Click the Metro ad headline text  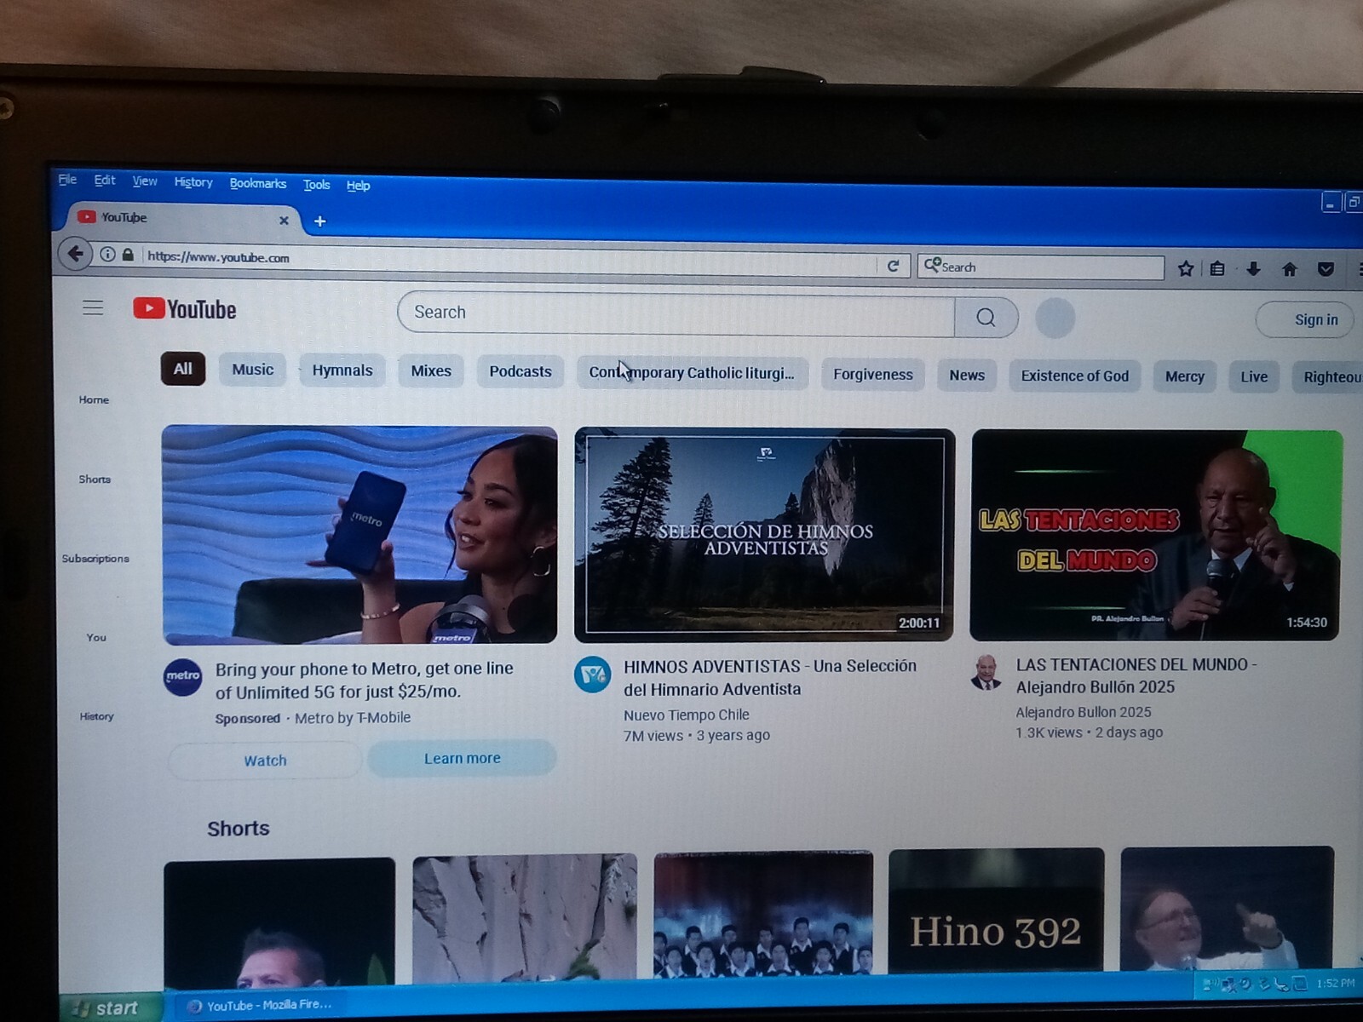[x=364, y=680]
